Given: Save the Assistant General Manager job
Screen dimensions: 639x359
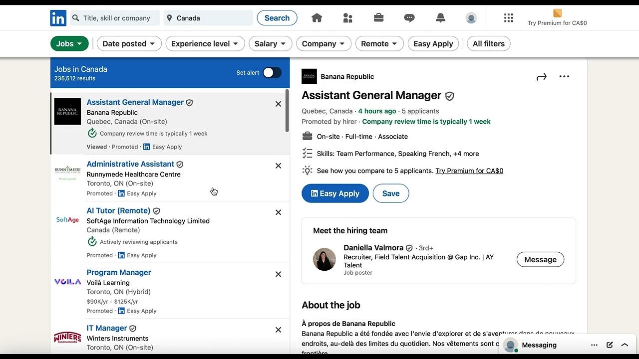Looking at the screenshot, I should point(391,193).
